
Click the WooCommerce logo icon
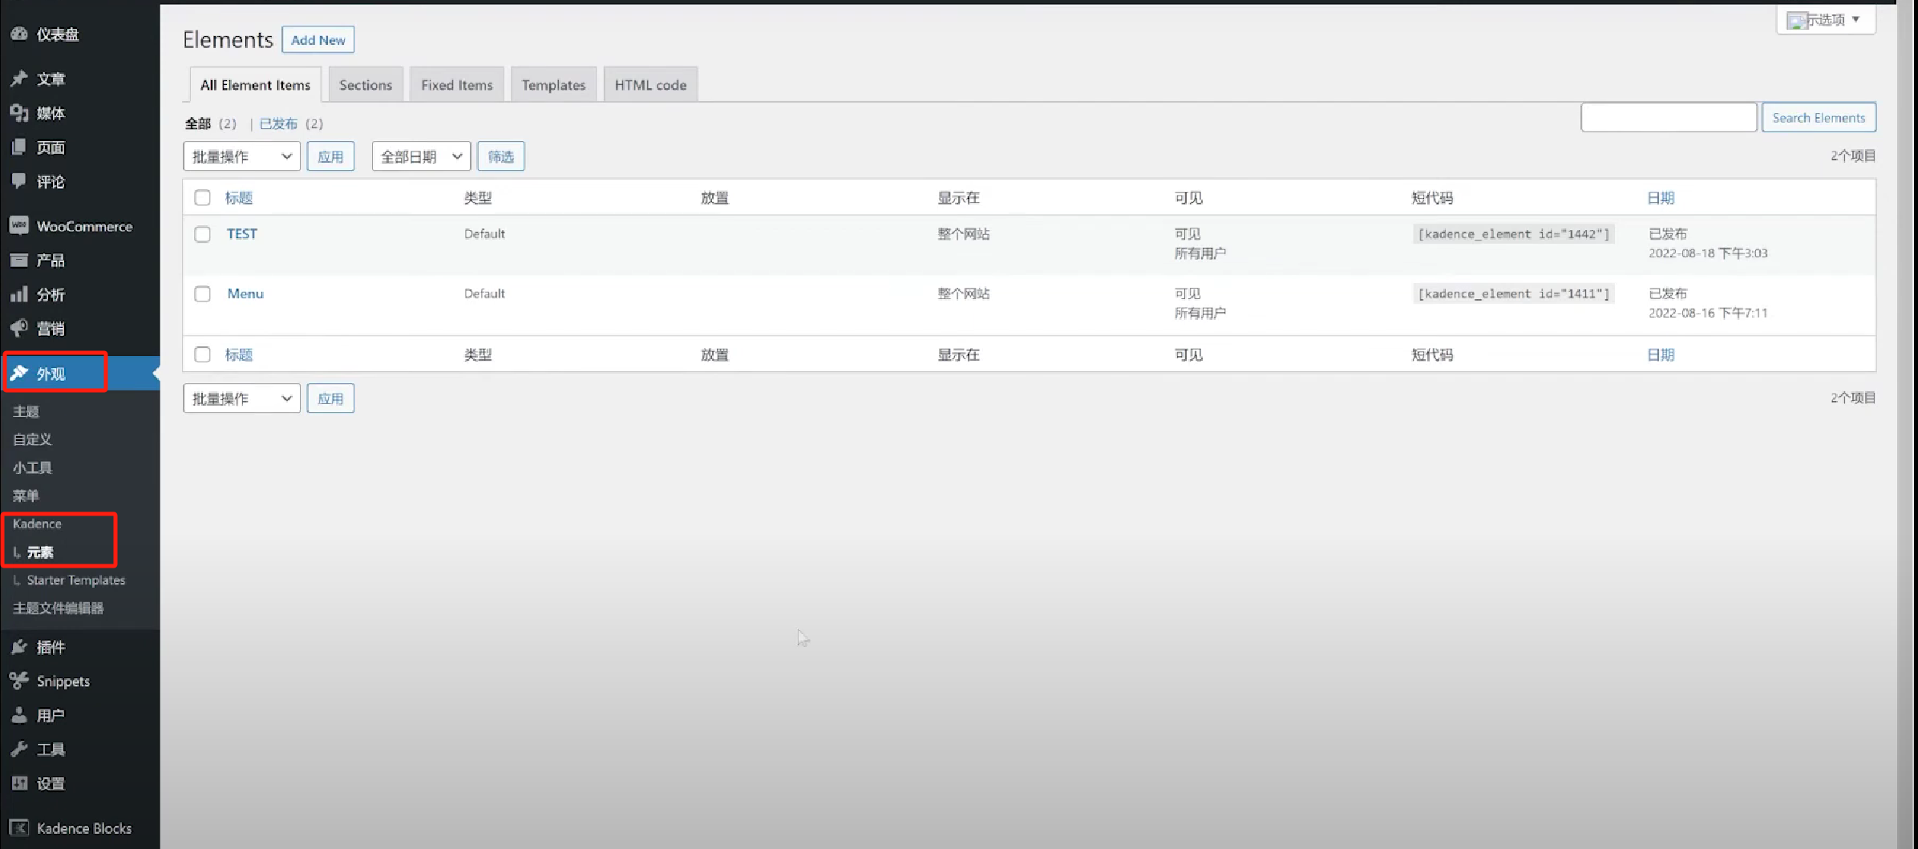tap(19, 226)
